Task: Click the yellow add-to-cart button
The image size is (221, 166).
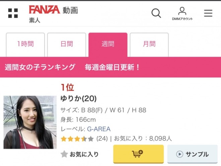Action: click(138, 154)
